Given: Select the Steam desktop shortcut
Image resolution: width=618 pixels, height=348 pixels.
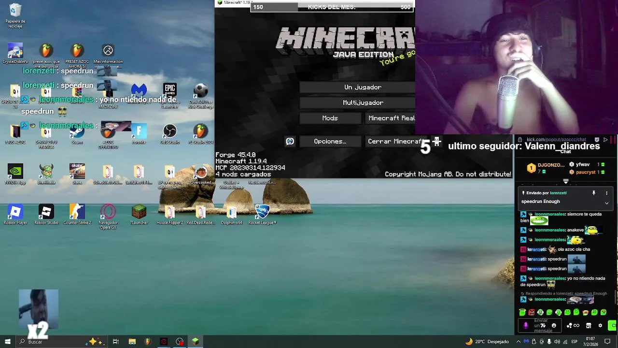Looking at the screenshot, I should coord(77,134).
